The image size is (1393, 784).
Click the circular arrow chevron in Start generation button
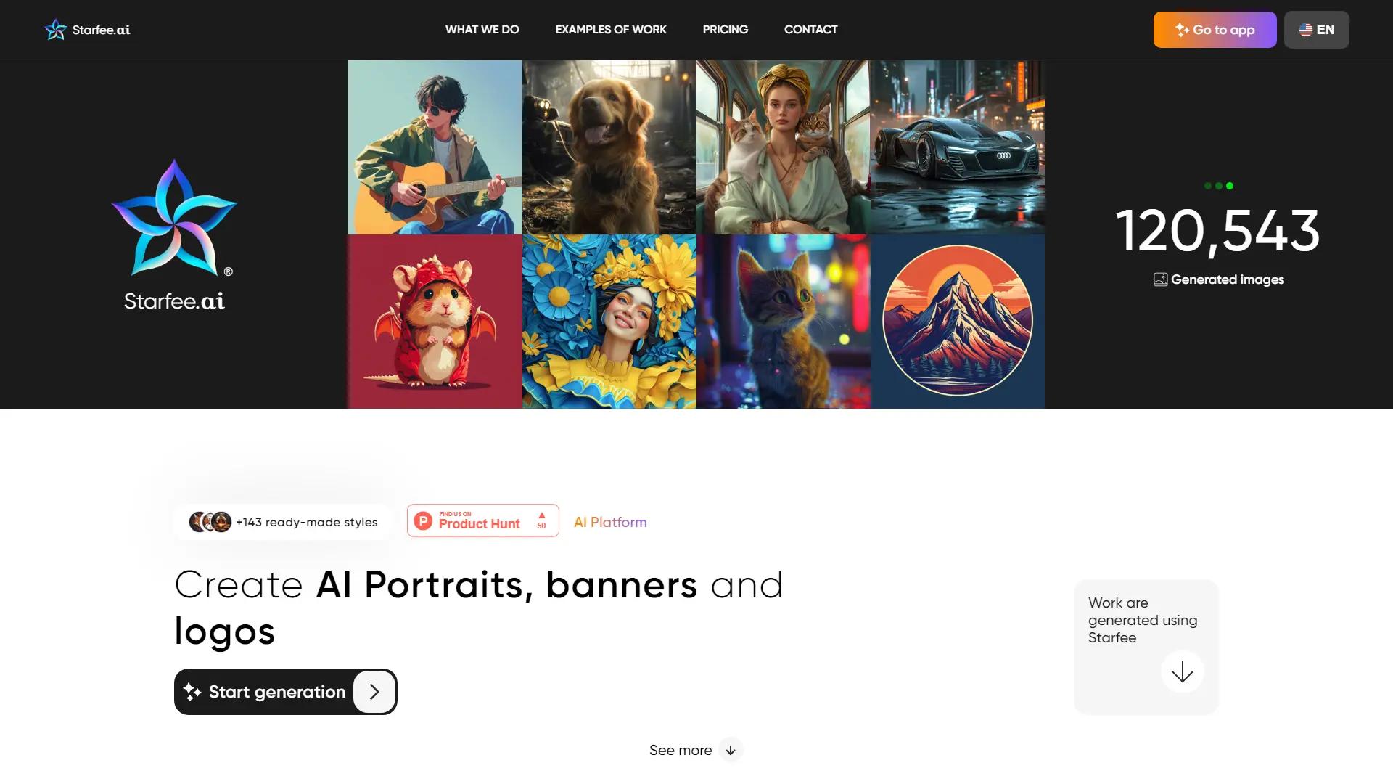click(374, 691)
